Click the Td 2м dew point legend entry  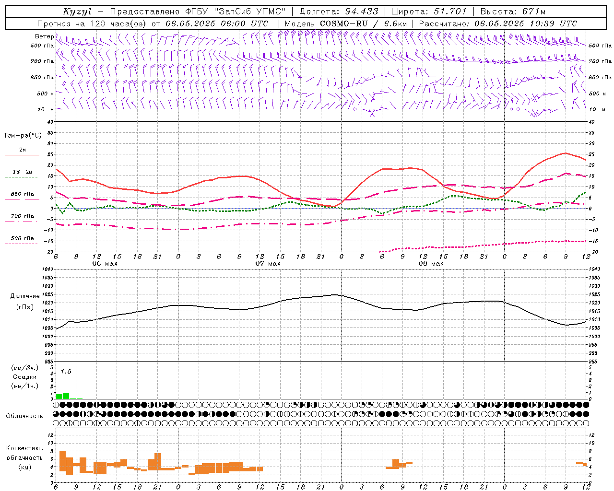(x=22, y=172)
